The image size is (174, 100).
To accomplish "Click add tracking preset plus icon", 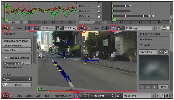I will (23, 64).
